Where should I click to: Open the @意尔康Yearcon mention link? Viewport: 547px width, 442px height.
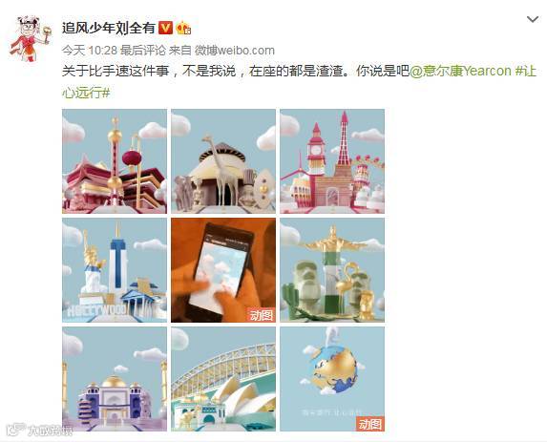point(460,72)
